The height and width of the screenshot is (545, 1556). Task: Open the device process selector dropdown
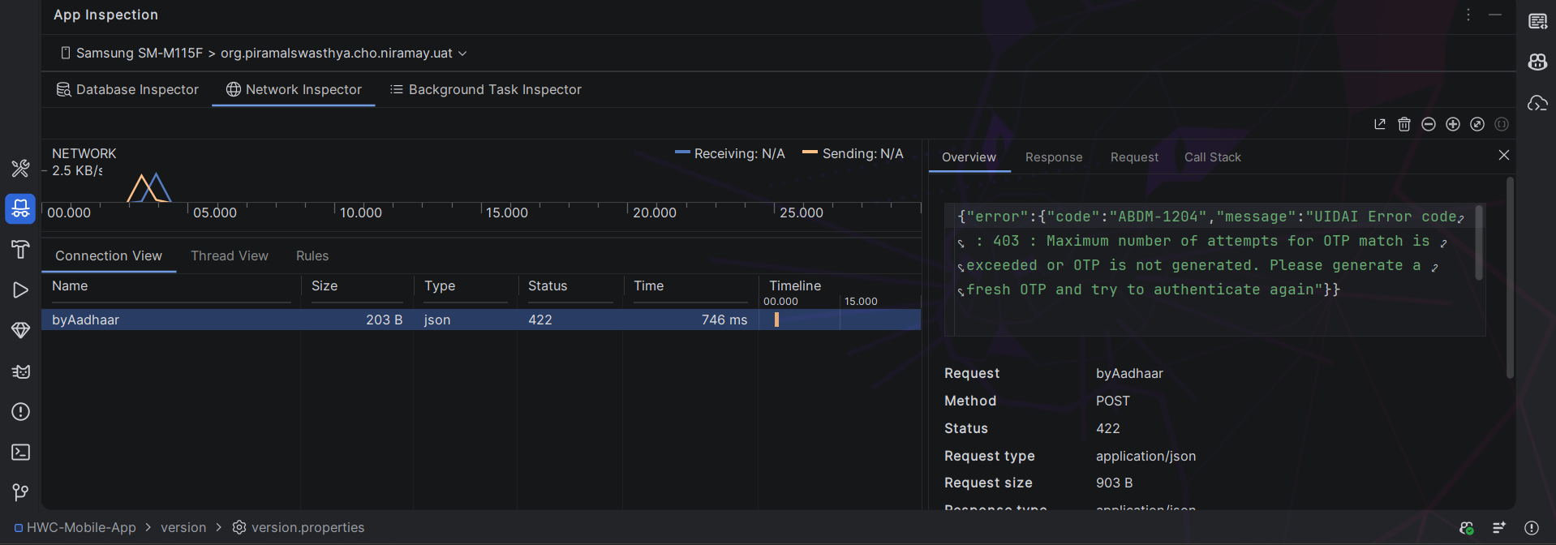coord(264,53)
